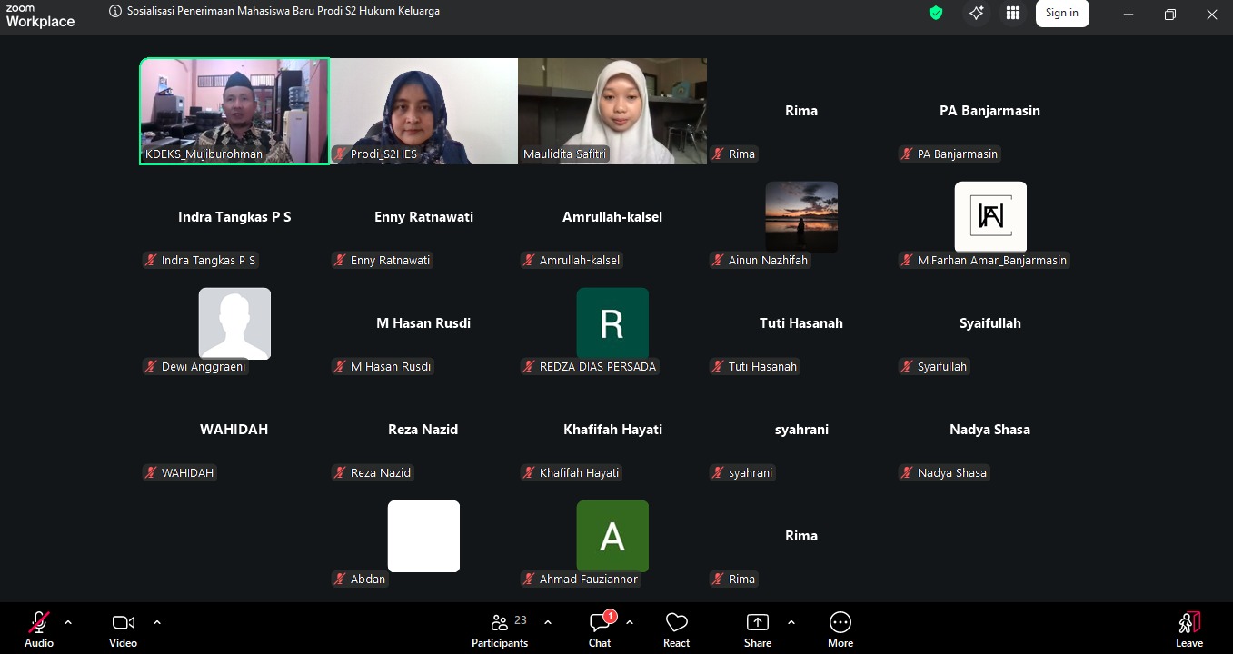This screenshot has width=1233, height=654.
Task: Open the React heart menu
Action: click(676, 629)
